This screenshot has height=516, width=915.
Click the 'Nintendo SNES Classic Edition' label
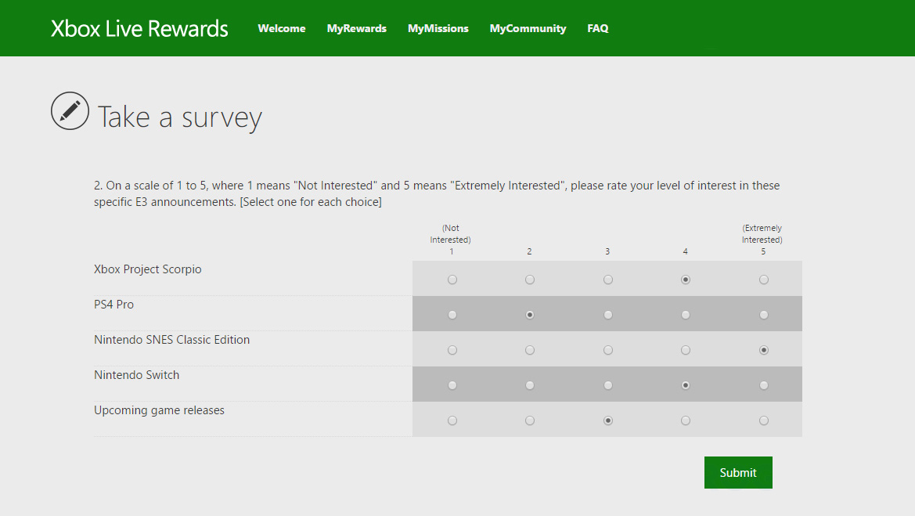171,340
